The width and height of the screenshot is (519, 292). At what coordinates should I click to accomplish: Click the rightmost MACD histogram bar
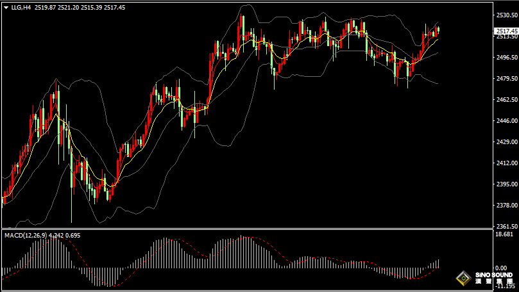coord(439,264)
